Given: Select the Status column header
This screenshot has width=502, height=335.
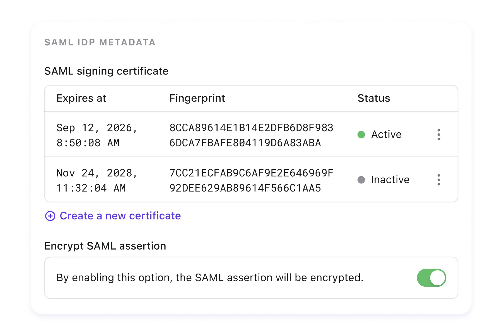Looking at the screenshot, I should tap(374, 98).
